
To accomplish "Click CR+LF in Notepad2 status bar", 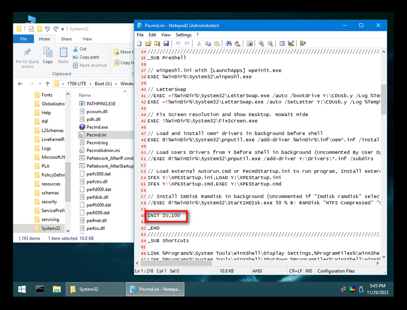I will point(296,271).
